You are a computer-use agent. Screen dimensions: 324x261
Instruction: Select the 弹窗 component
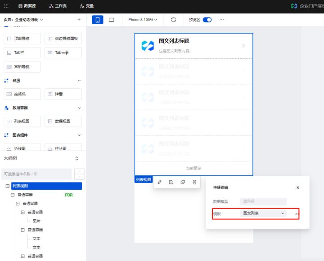(63, 94)
